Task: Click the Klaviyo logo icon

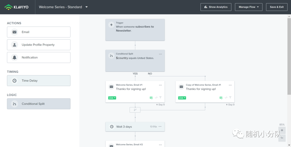Action: tap(8, 7)
